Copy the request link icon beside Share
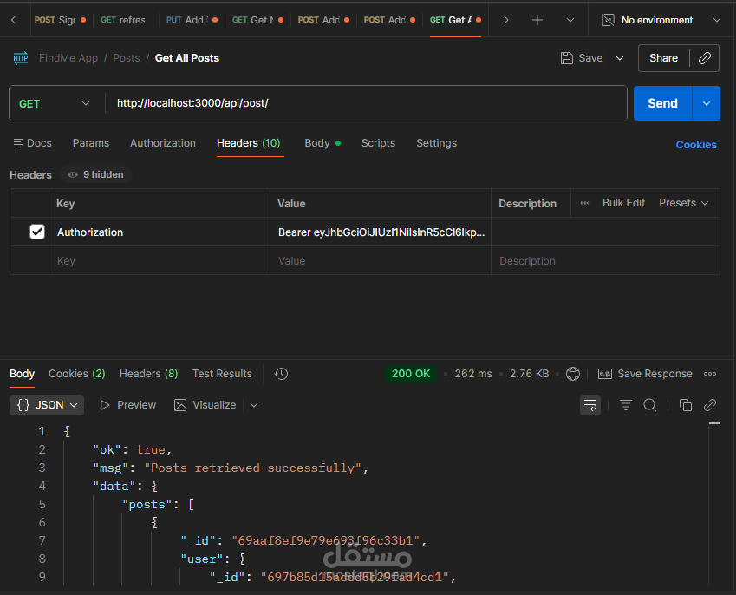The height and width of the screenshot is (595, 736). (705, 58)
